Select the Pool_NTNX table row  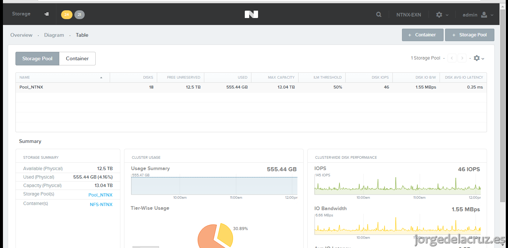[251, 87]
